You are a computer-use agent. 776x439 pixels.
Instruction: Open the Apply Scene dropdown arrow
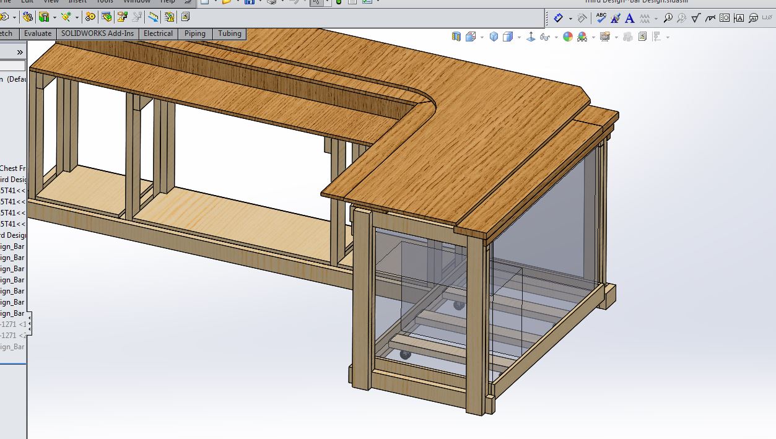[x=593, y=37]
